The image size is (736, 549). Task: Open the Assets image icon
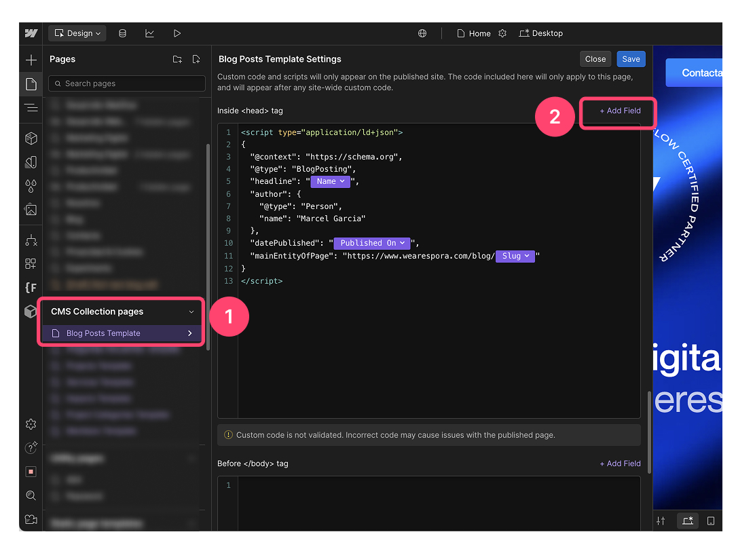tap(31, 209)
